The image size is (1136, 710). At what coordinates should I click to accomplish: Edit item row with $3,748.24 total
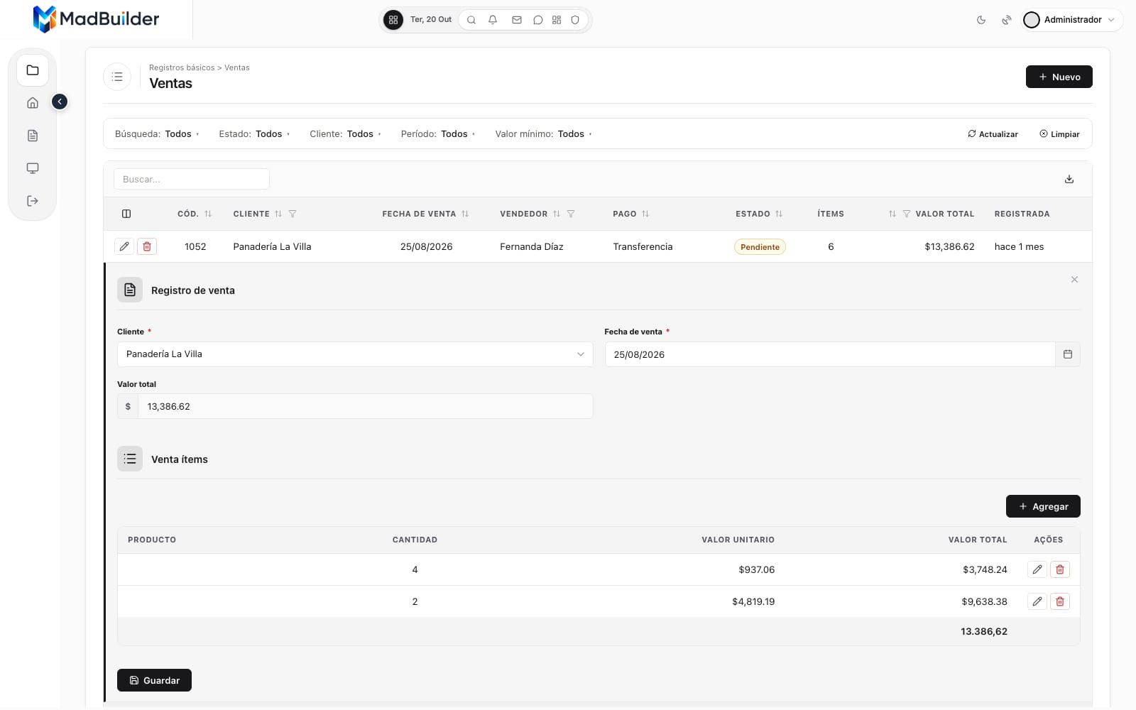pyautogui.click(x=1037, y=569)
